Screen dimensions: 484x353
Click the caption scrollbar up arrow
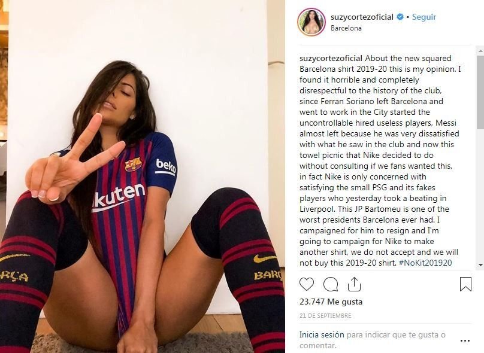(480, 50)
